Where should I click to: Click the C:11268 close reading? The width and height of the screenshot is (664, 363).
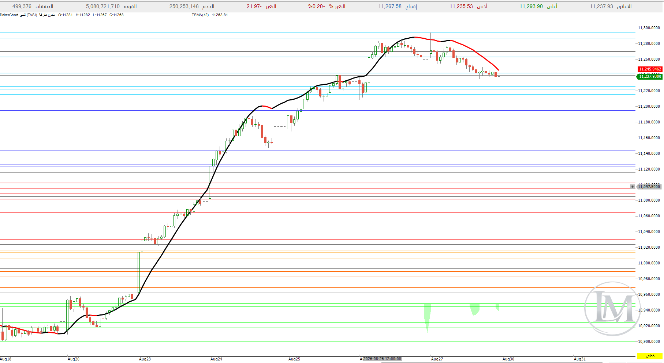click(x=116, y=15)
